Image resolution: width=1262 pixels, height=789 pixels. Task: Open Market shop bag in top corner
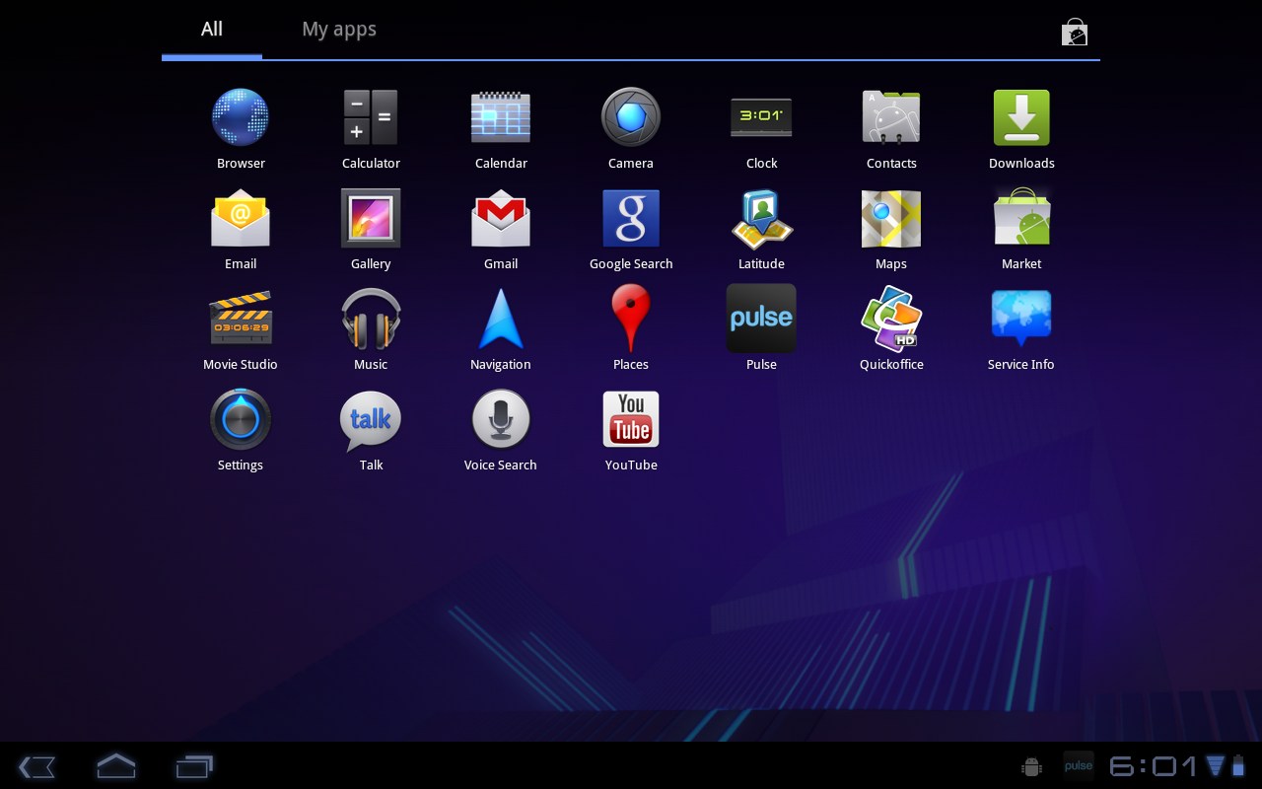pyautogui.click(x=1074, y=33)
